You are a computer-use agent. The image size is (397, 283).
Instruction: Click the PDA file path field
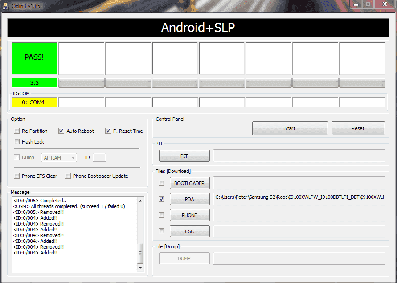click(x=299, y=199)
